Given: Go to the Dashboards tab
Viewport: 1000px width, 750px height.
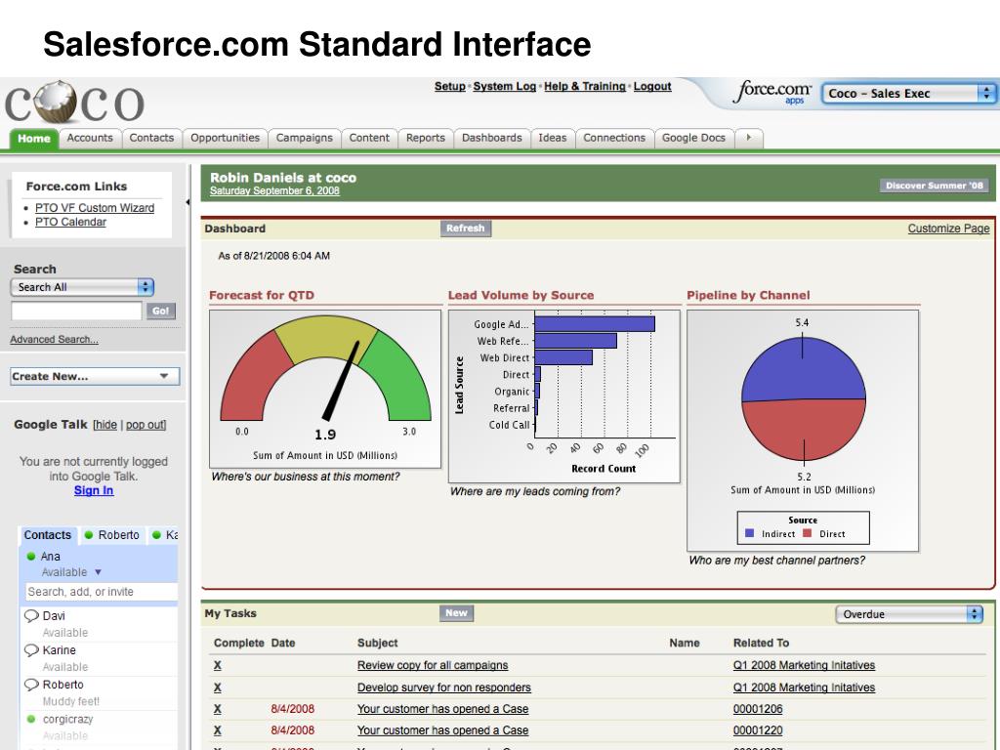Looking at the screenshot, I should tap(492, 138).
